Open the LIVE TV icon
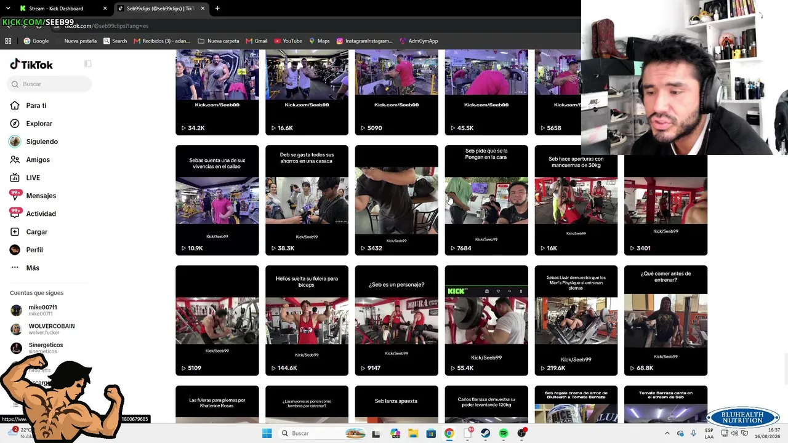788x443 pixels. point(15,178)
